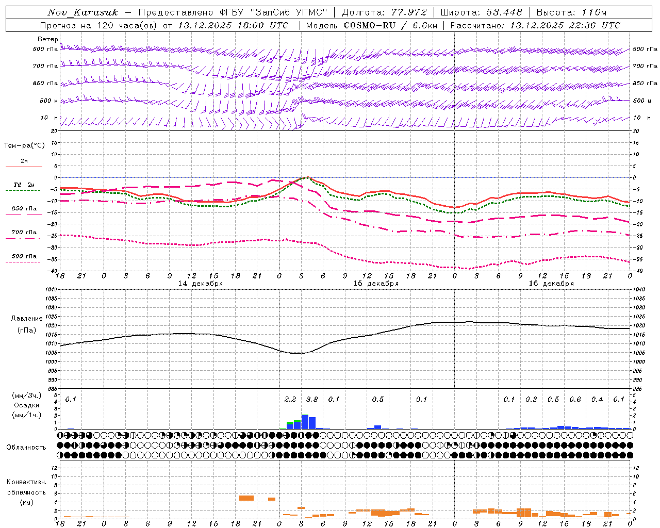The height and width of the screenshot is (528, 660).
Task: Click the '2м' temperature legend entry
Action: 24,161
